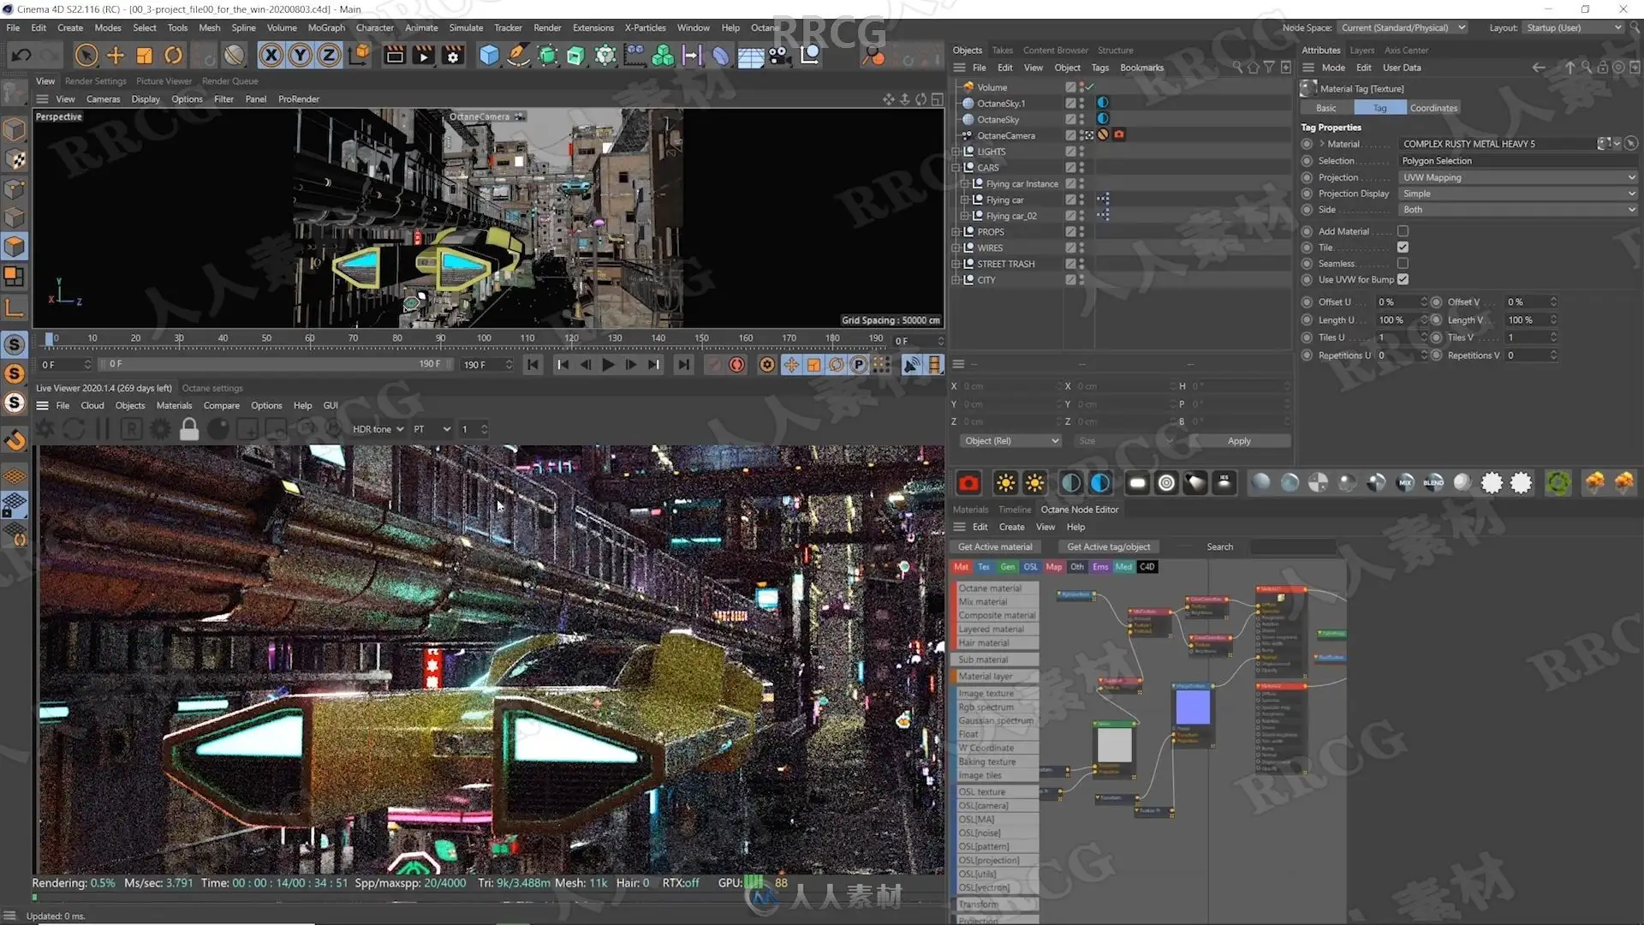Open Edit Render Settings icon
This screenshot has width=1644, height=925.
[x=452, y=56]
